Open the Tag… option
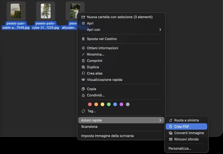The height and width of the screenshot is (154, 223). click(x=121, y=111)
